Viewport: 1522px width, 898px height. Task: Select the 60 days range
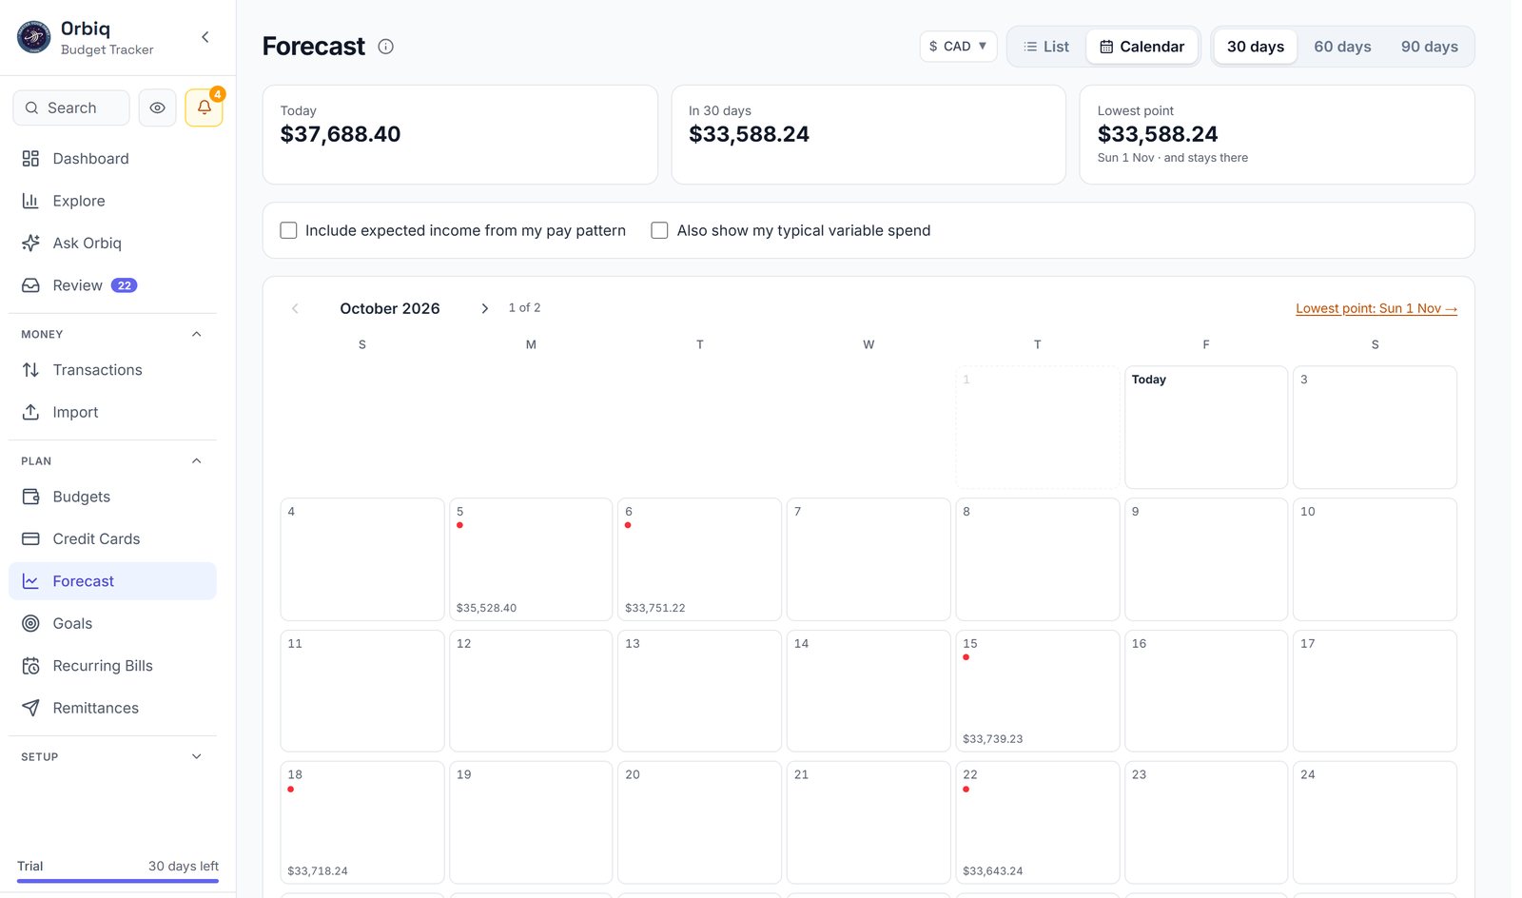pos(1342,47)
